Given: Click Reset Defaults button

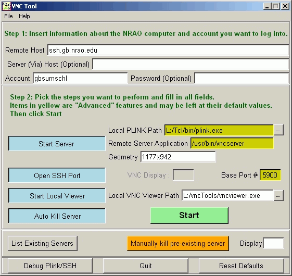Looking at the screenshot, I should point(242,266).
